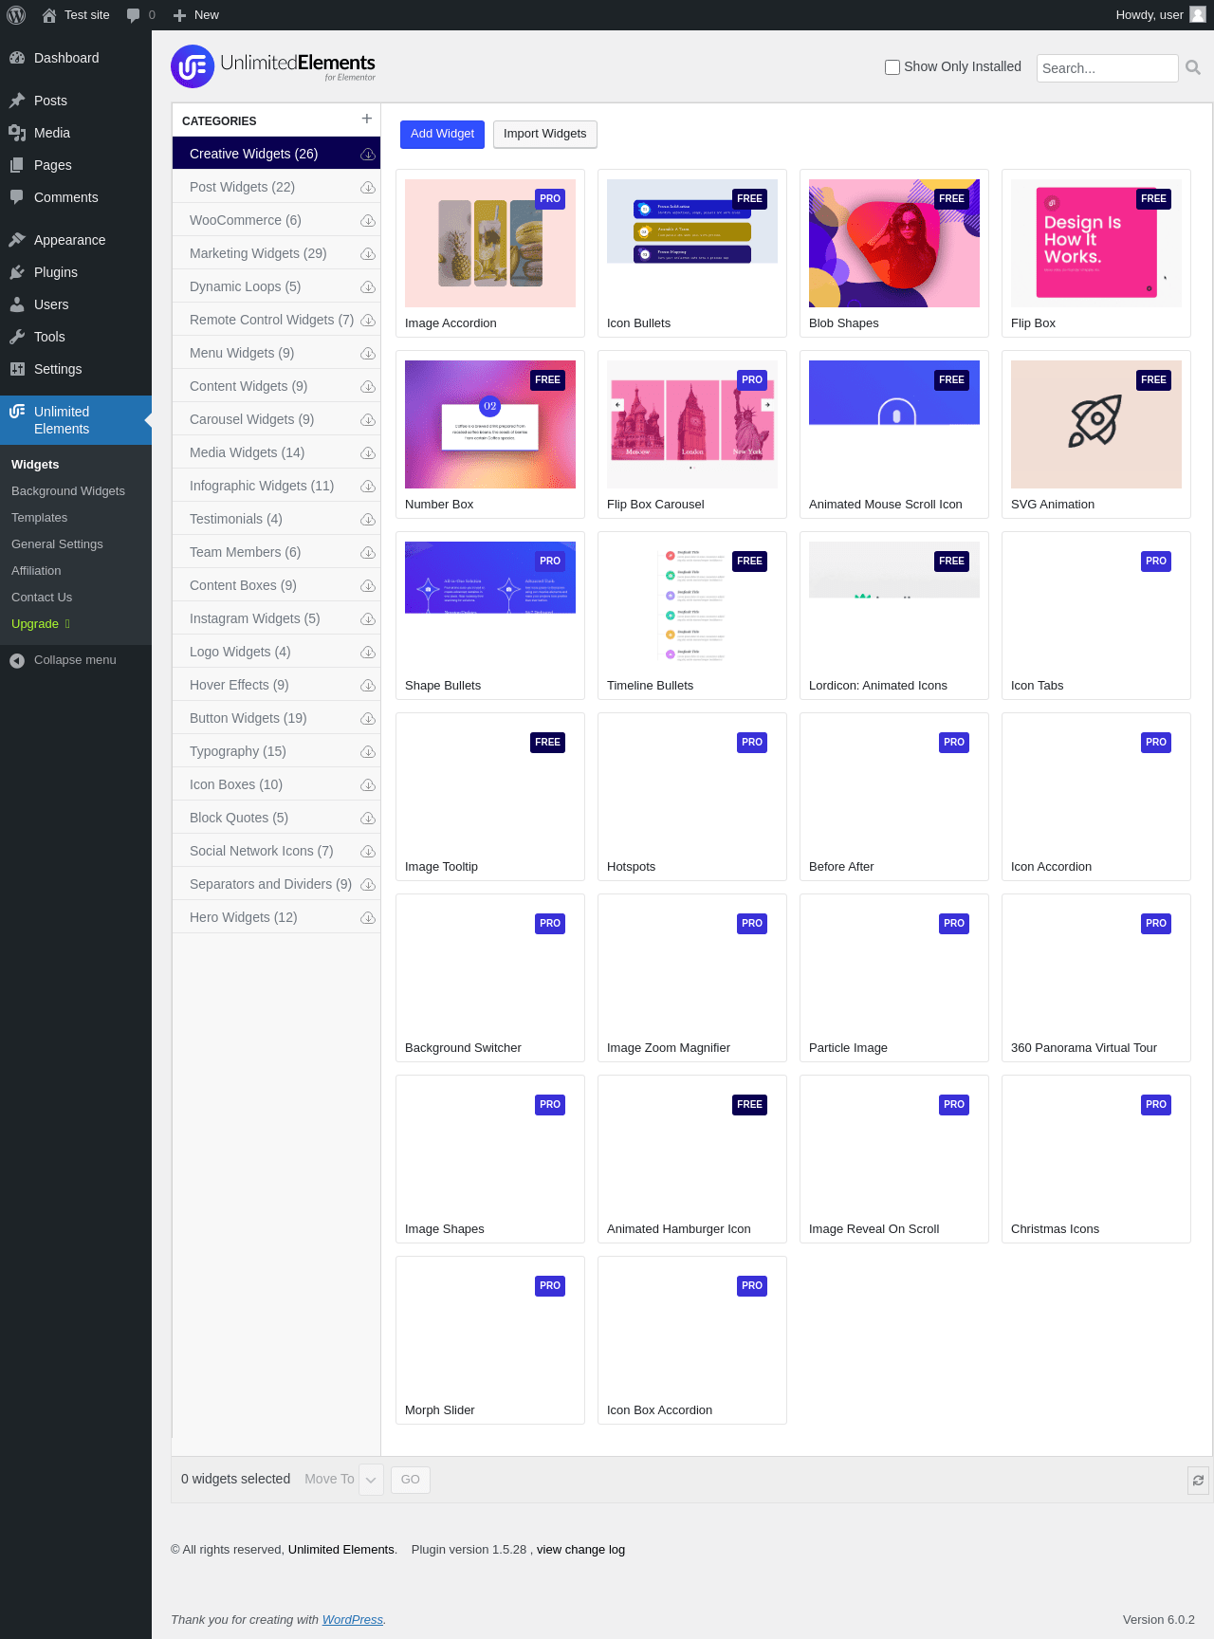Select Social Network Icons (7) category
Image resolution: width=1214 pixels, height=1639 pixels.
click(x=276, y=852)
